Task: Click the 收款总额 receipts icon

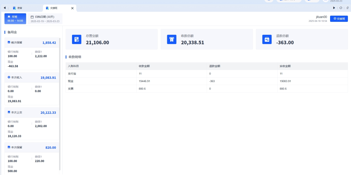Action: 172,39
